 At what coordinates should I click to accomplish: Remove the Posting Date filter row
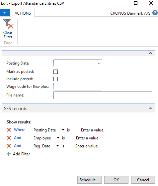click(9, 130)
